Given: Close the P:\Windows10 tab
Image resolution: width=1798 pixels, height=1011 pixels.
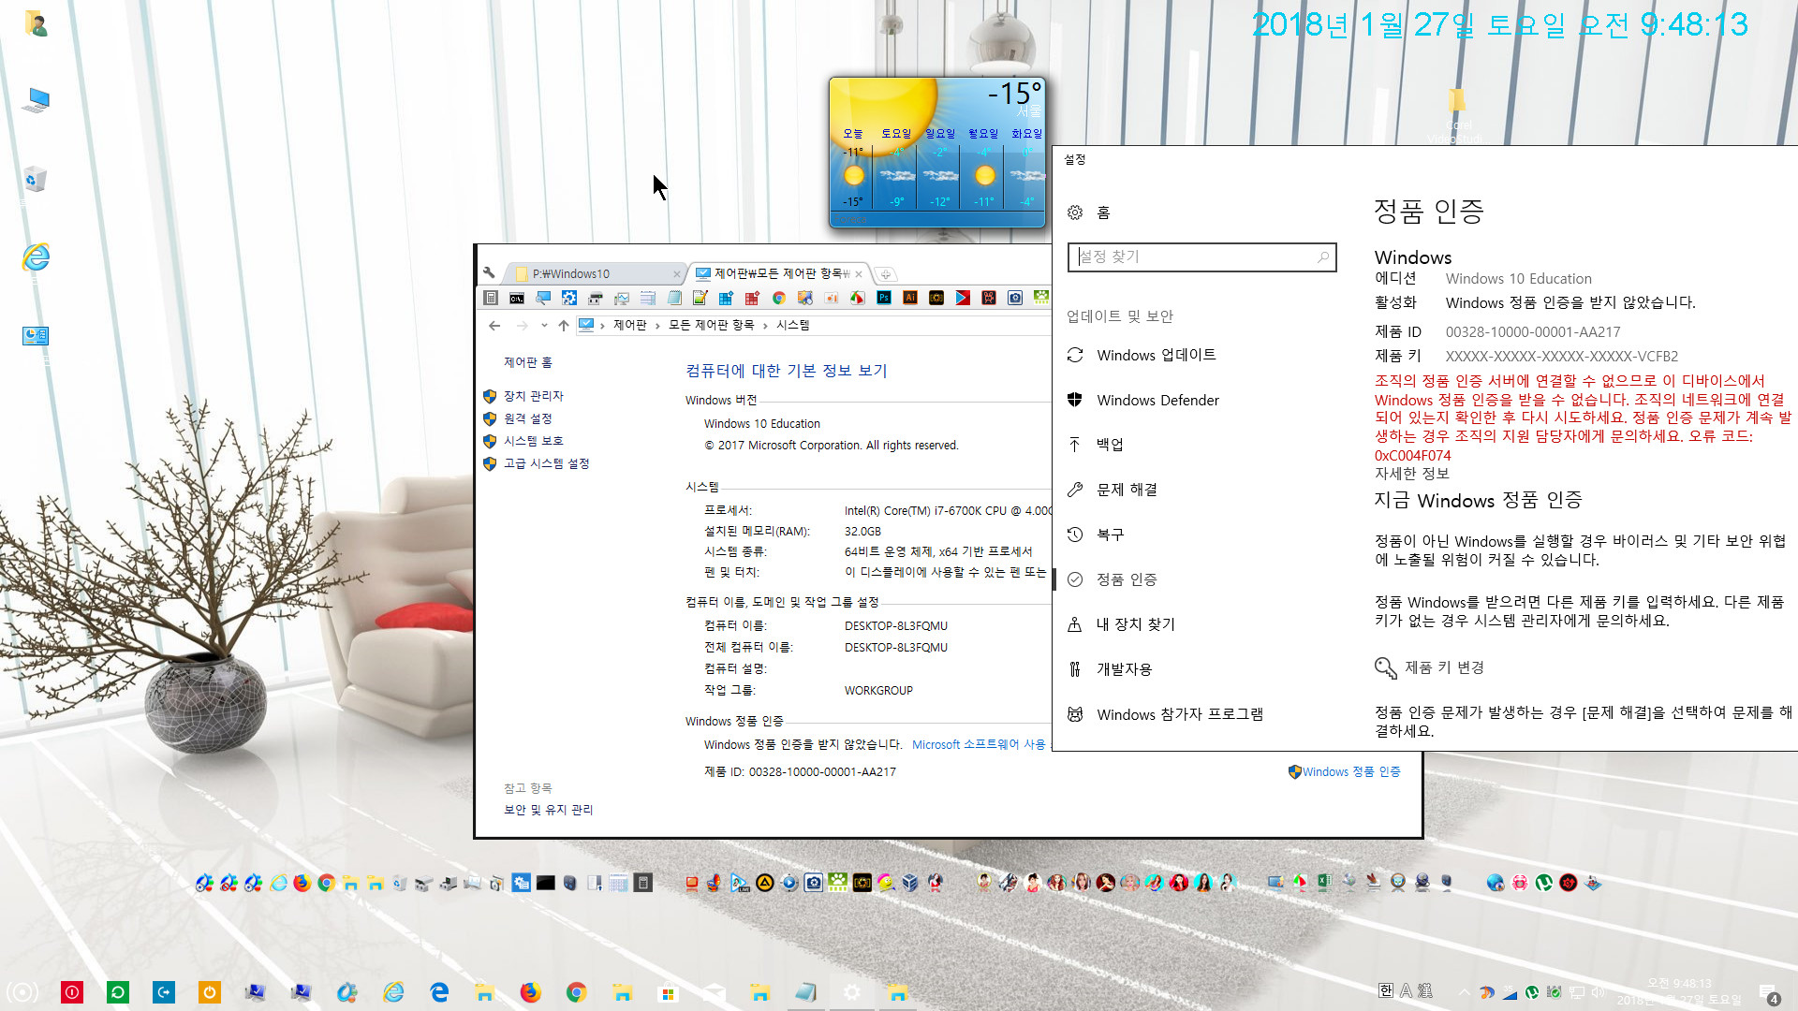Looking at the screenshot, I should [x=676, y=273].
